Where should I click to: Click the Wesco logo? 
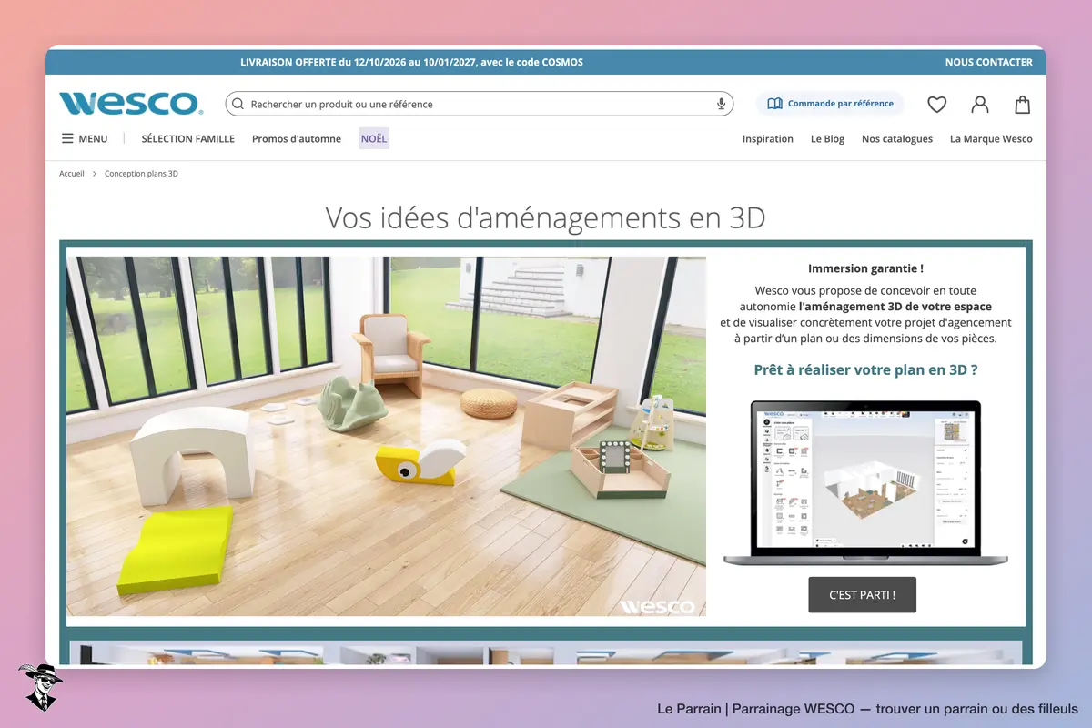(131, 103)
